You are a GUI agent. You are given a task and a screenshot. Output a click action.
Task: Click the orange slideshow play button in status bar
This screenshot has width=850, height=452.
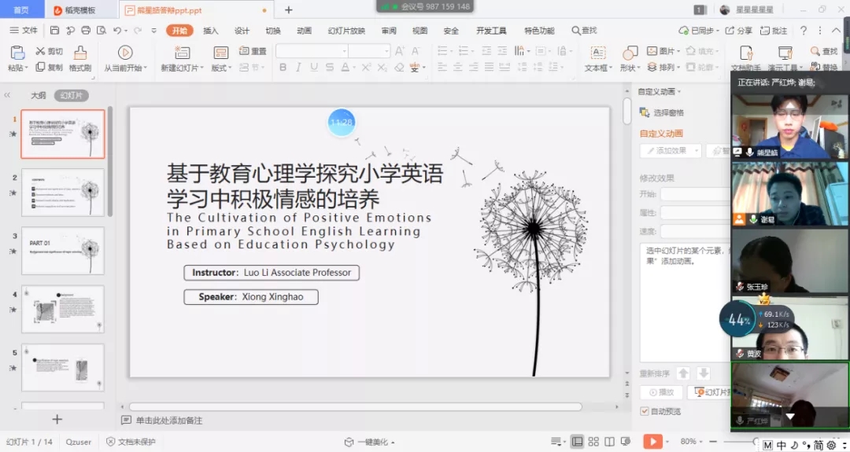point(652,442)
